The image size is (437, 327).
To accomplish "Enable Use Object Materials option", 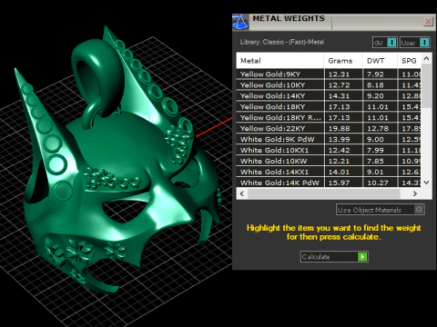I will coord(381,210).
